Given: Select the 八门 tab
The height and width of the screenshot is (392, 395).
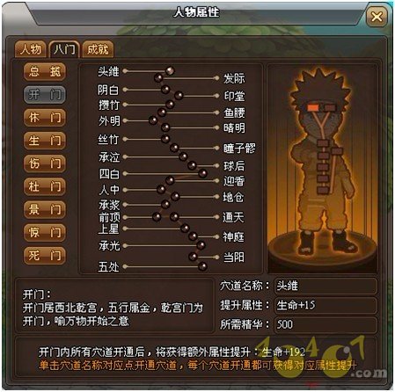Looking at the screenshot, I should (x=64, y=49).
